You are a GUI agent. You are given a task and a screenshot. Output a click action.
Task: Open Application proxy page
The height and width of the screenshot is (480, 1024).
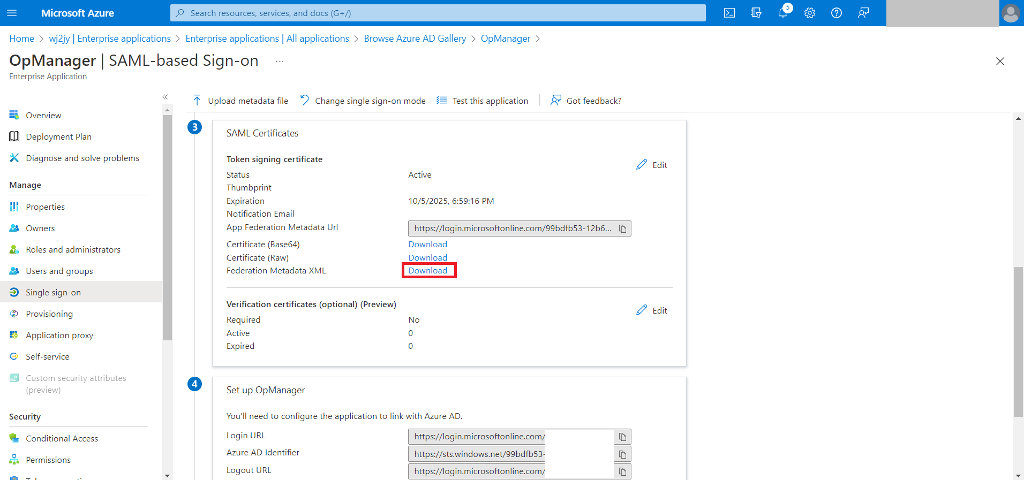(59, 335)
